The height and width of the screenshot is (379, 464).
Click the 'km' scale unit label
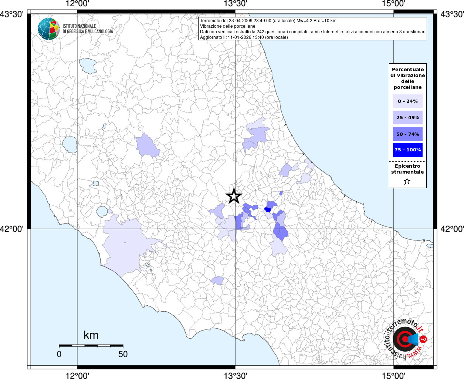click(x=91, y=335)
